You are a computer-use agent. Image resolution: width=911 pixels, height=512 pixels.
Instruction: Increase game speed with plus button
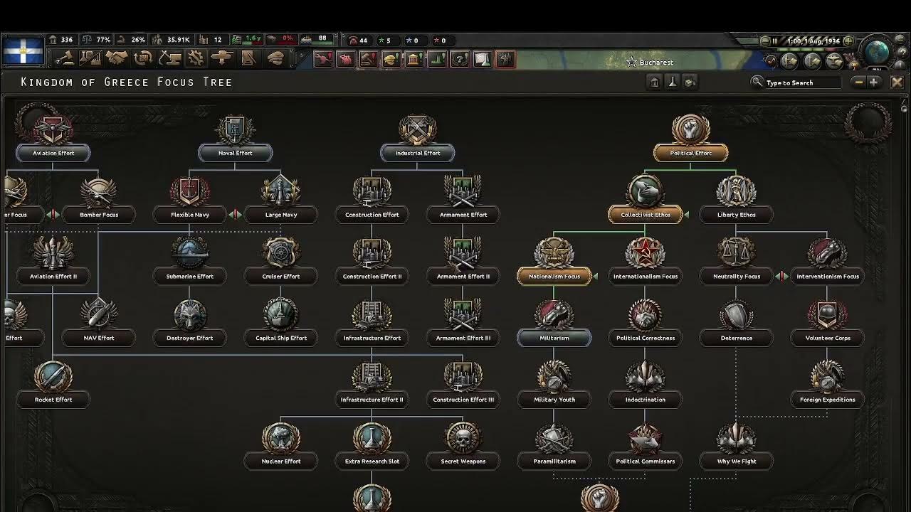point(848,41)
